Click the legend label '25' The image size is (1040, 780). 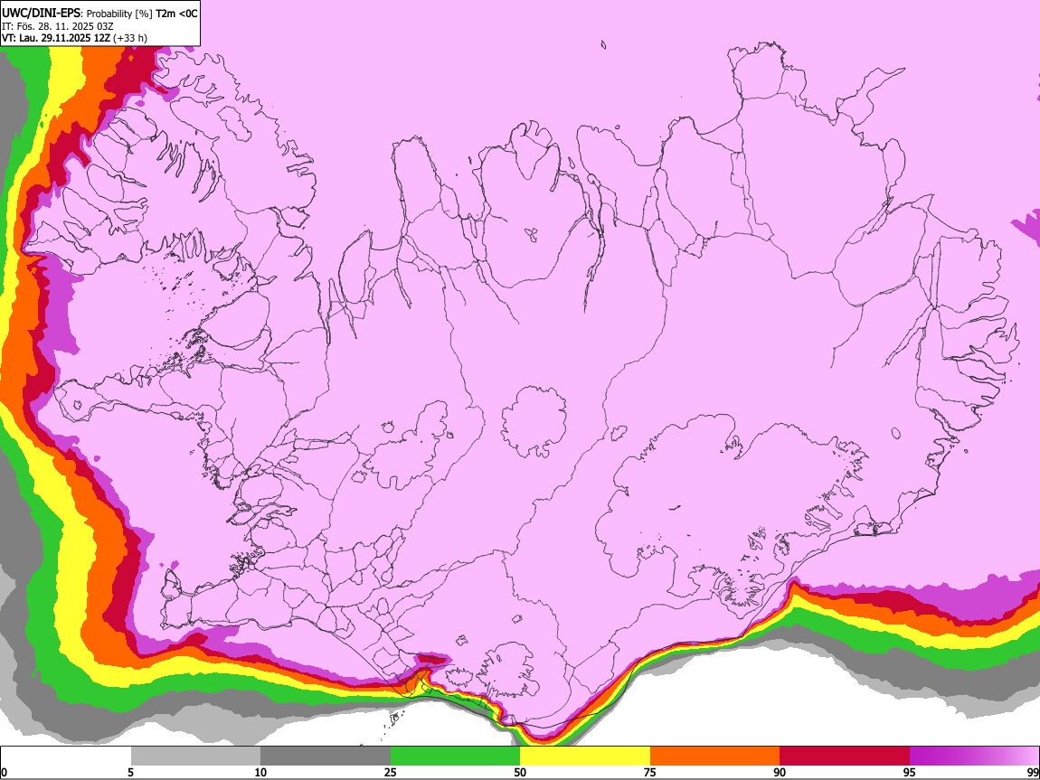click(x=391, y=772)
